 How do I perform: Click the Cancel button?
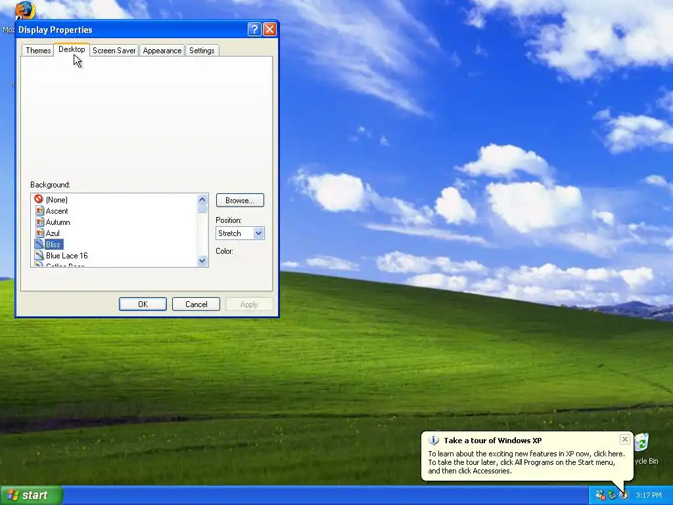coord(196,304)
